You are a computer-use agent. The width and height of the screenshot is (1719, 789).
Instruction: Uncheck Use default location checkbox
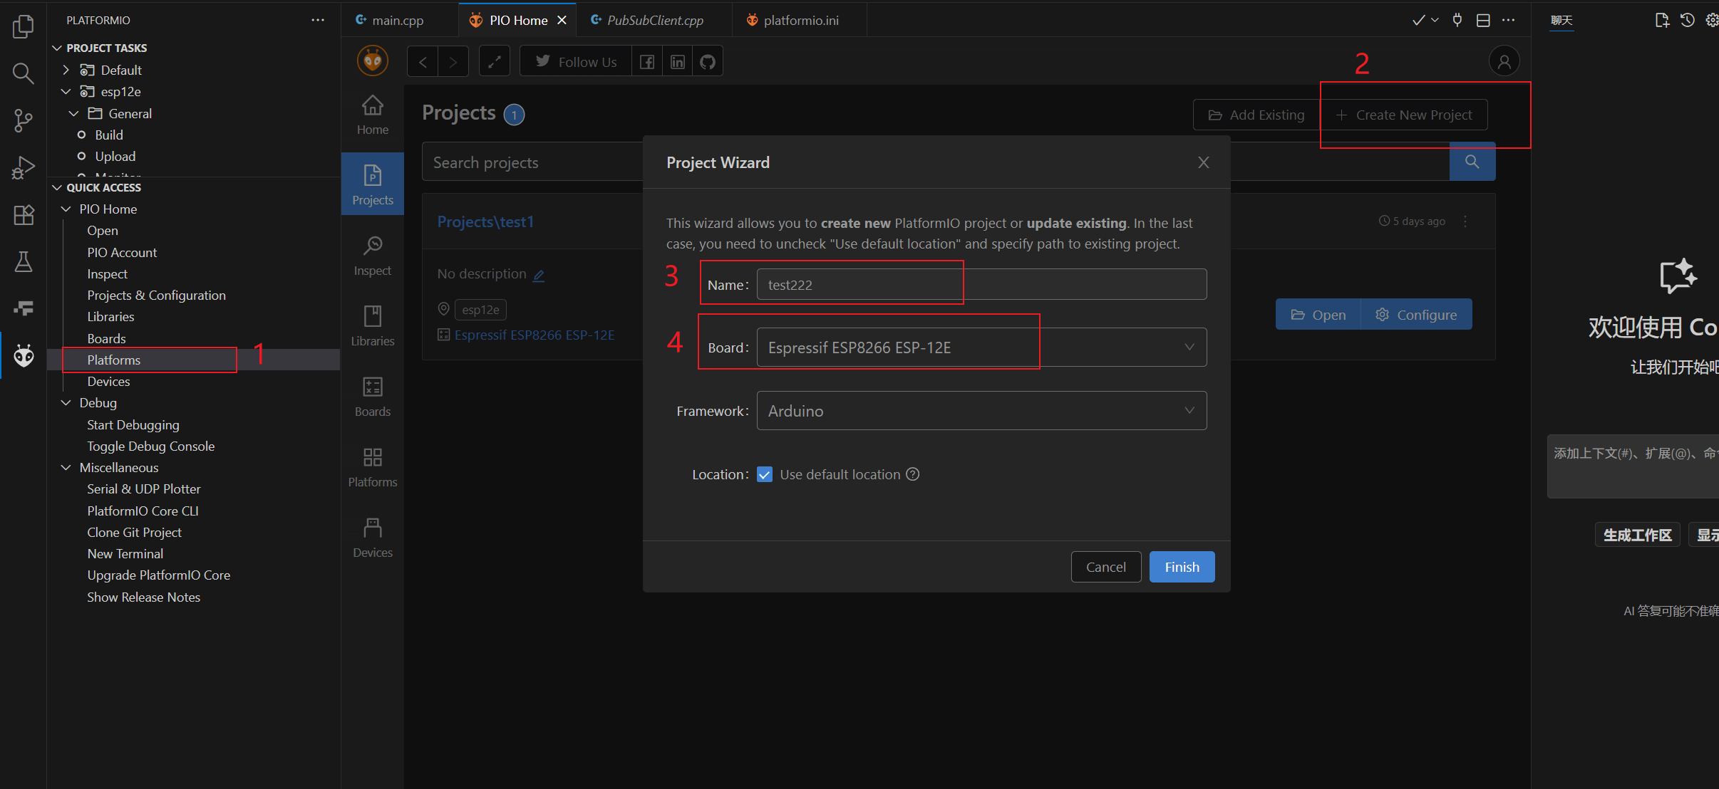[x=765, y=474]
